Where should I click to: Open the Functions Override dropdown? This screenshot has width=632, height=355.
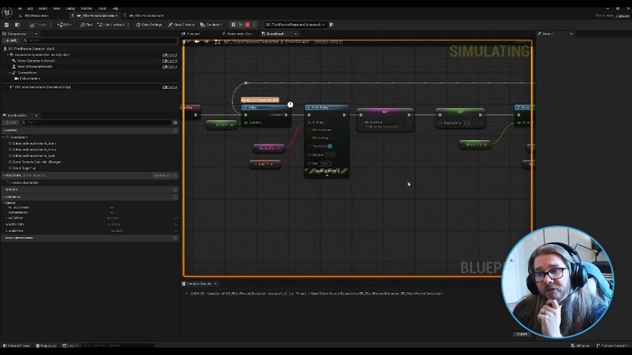pyautogui.click(x=161, y=176)
